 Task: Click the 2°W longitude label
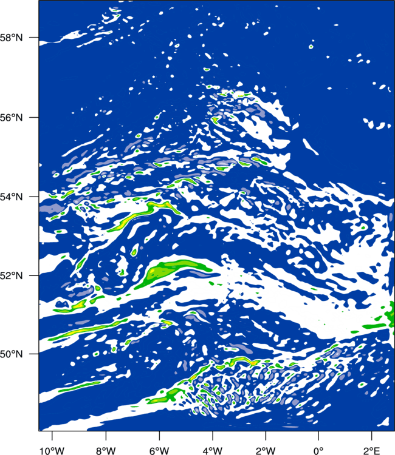coord(266,451)
